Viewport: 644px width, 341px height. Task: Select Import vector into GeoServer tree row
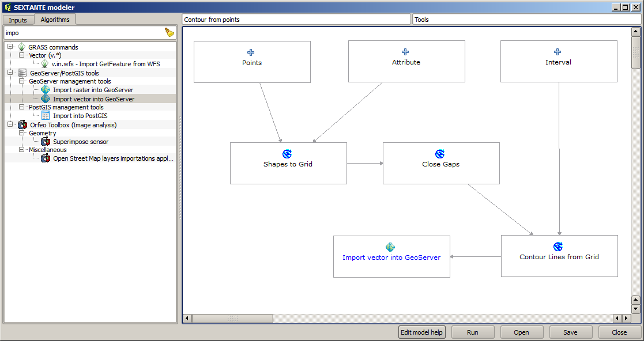tap(93, 99)
